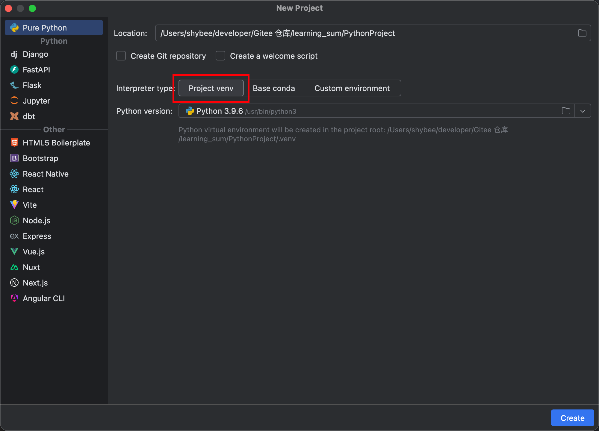Switch to Base conda interpreter type
Screen dimensions: 599x431
click(x=274, y=88)
